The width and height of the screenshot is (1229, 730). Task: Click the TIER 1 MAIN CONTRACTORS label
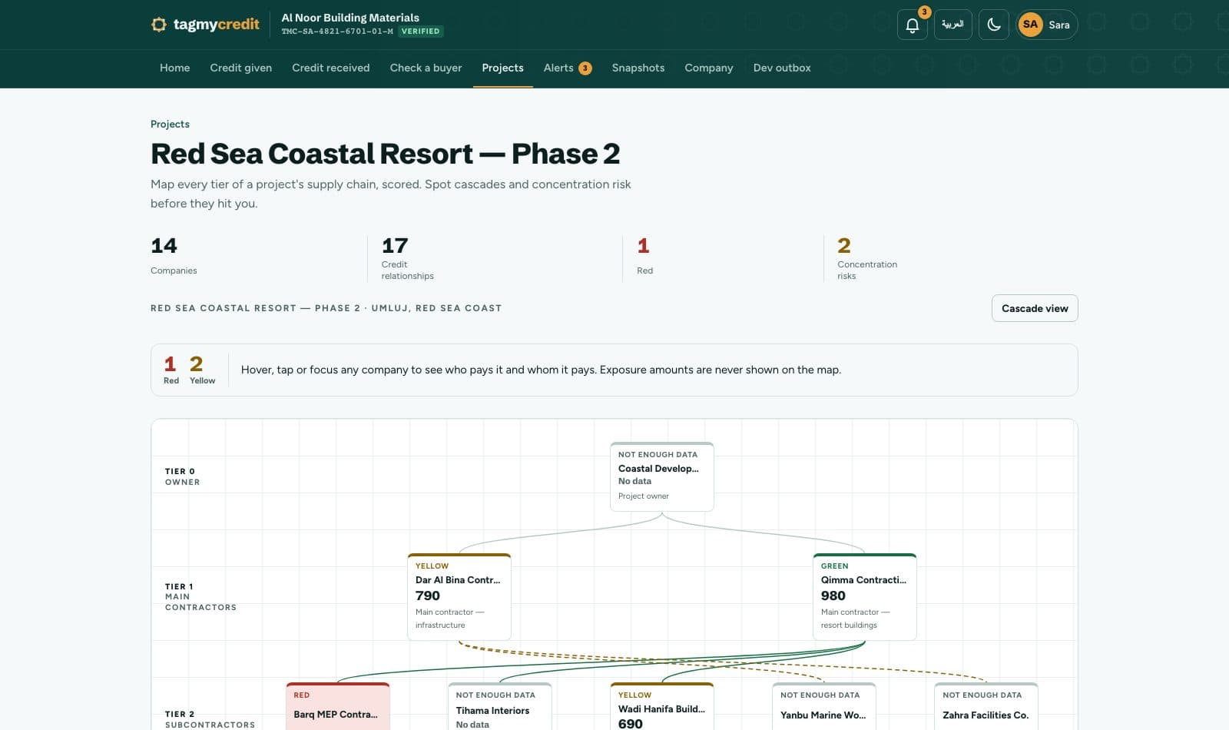pos(200,596)
